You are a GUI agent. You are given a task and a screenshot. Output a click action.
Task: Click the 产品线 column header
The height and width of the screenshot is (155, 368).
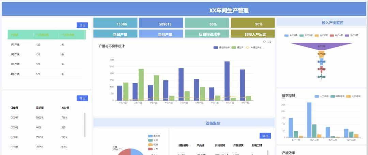[200, 145]
